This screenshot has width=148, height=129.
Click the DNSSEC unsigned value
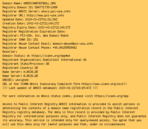click(22, 80)
